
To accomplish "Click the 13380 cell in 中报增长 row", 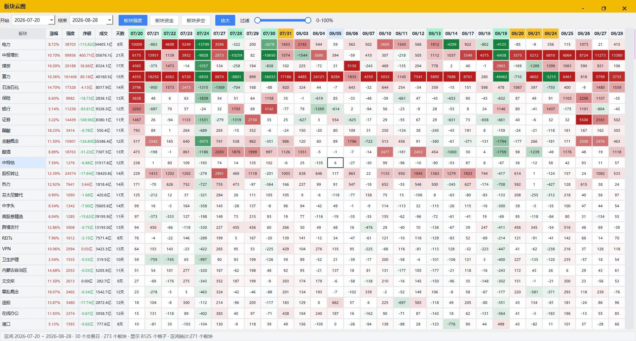I will point(617,55).
